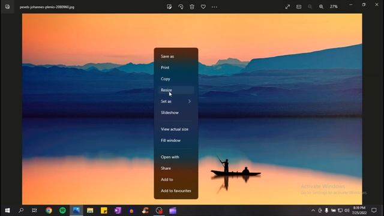Click the 27% zoom level indicator
This screenshot has width=384, height=216.
point(334,7)
